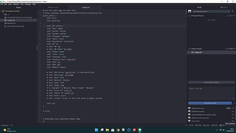The height and width of the screenshot is (133, 236).
Task: Open the Packages menu
Action: click(28, 4)
